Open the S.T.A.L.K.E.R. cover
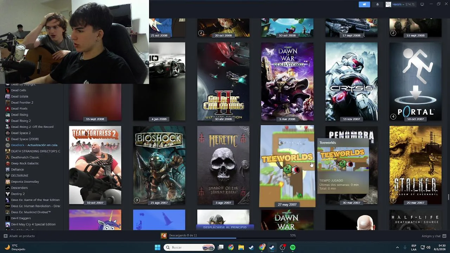 coord(415,165)
